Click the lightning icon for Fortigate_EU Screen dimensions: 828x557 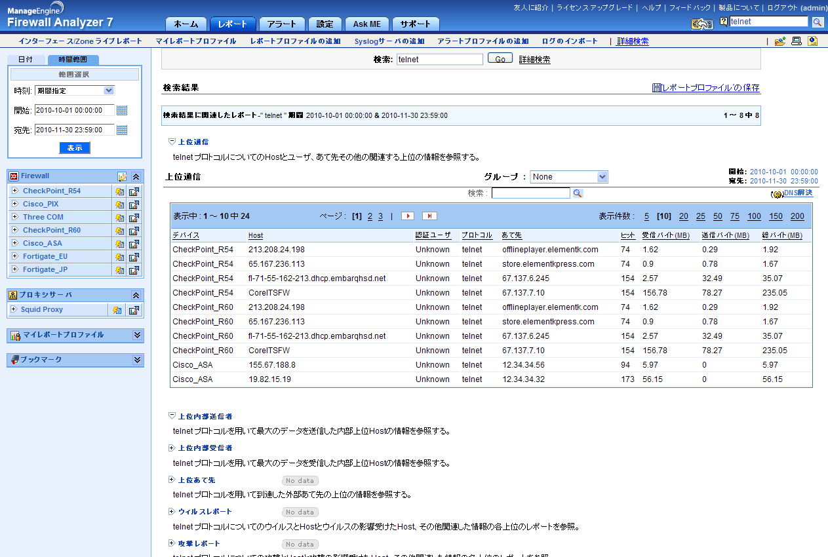[x=119, y=257]
